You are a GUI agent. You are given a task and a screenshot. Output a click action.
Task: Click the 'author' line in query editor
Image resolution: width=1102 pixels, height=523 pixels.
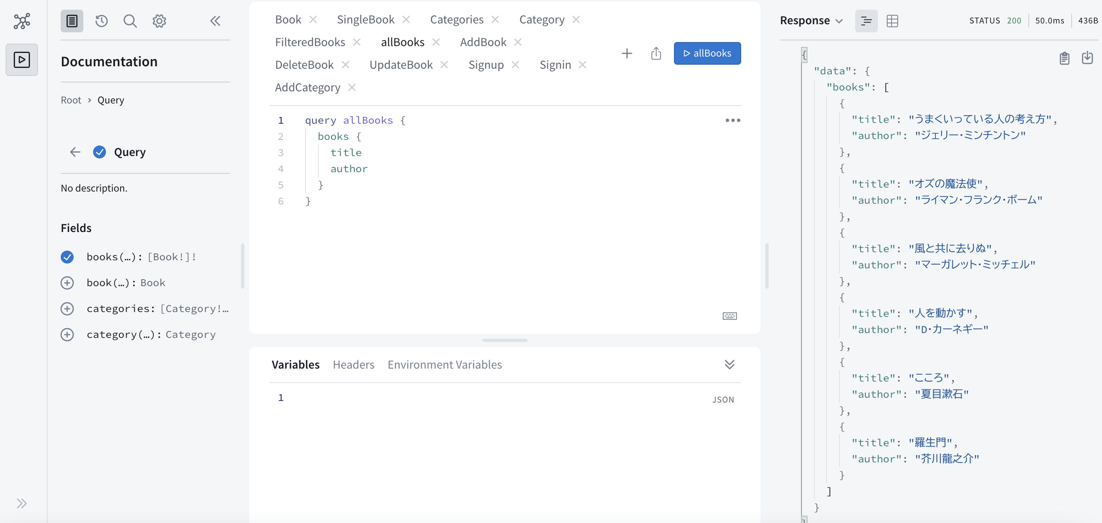349,169
